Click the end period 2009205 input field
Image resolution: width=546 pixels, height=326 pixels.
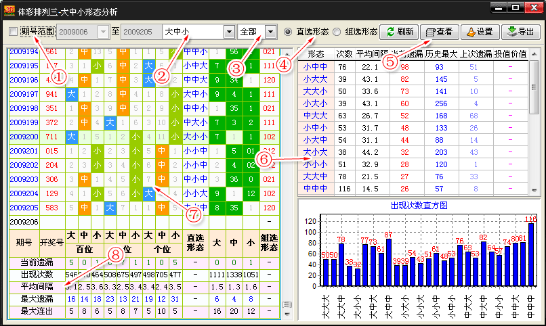pyautogui.click(x=140, y=32)
